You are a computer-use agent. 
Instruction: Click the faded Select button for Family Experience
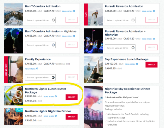[x=71, y=77]
